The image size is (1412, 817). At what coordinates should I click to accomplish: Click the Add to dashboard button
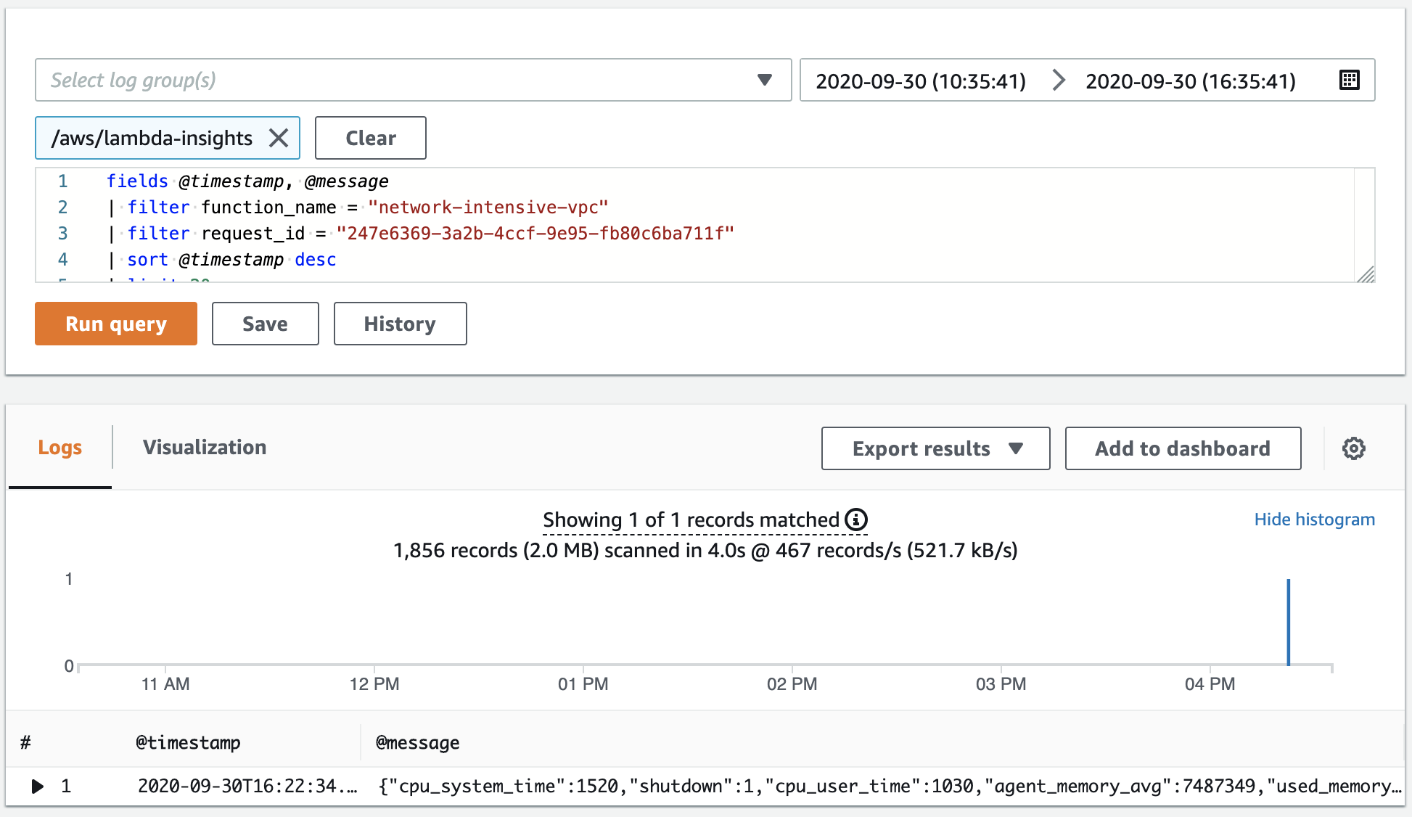click(x=1181, y=448)
